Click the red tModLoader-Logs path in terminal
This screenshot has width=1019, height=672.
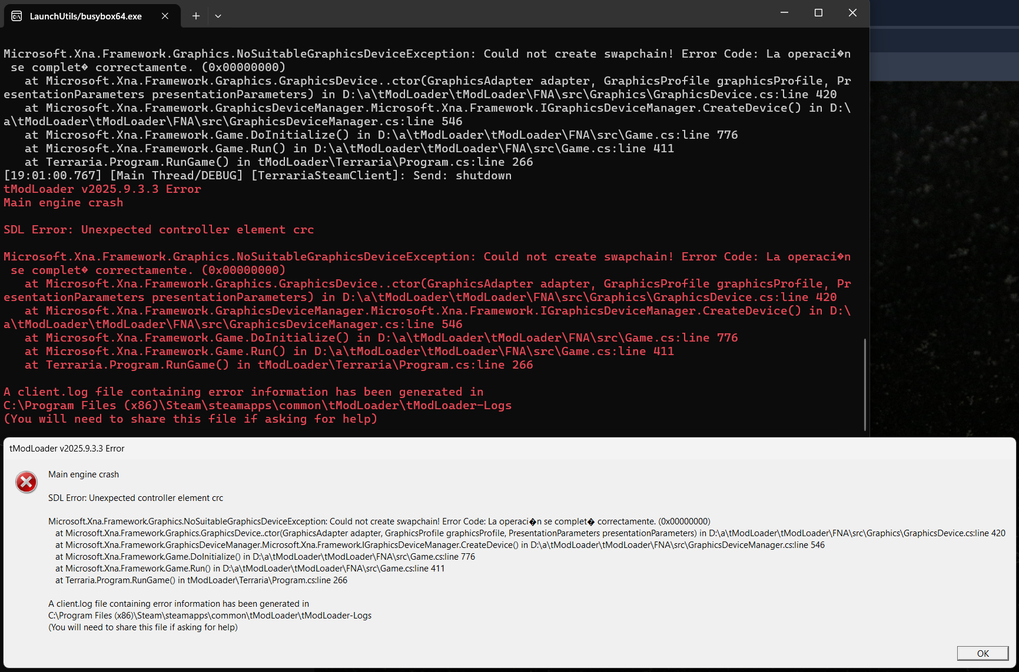click(x=258, y=405)
